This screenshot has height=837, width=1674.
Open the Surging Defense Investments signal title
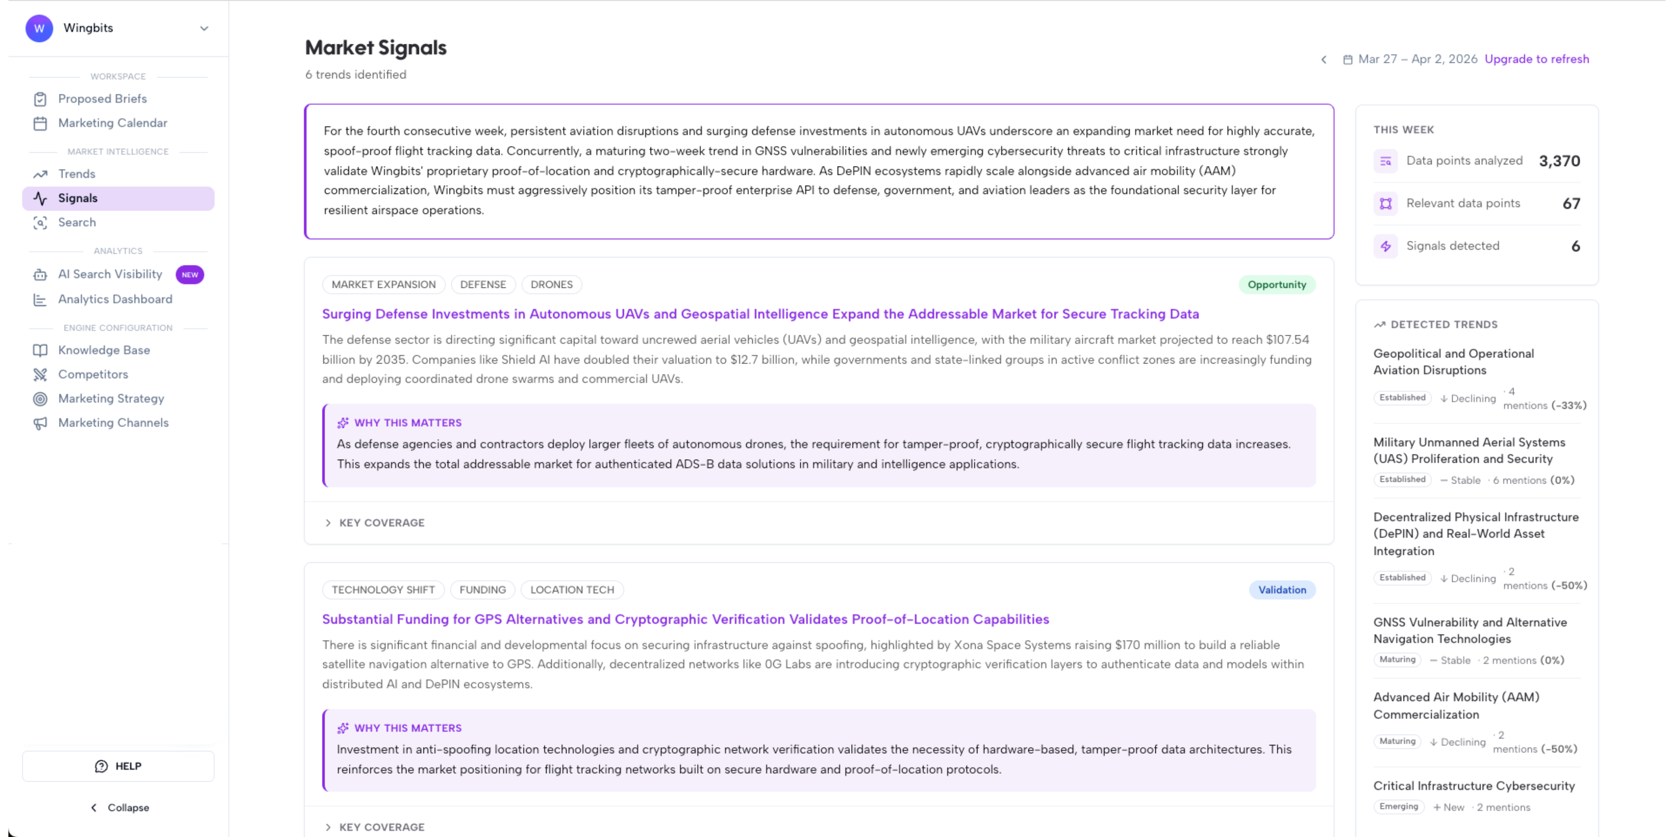click(x=760, y=314)
